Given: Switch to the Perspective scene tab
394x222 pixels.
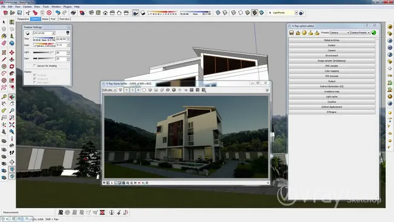Looking at the screenshot, I should tap(23, 19).
